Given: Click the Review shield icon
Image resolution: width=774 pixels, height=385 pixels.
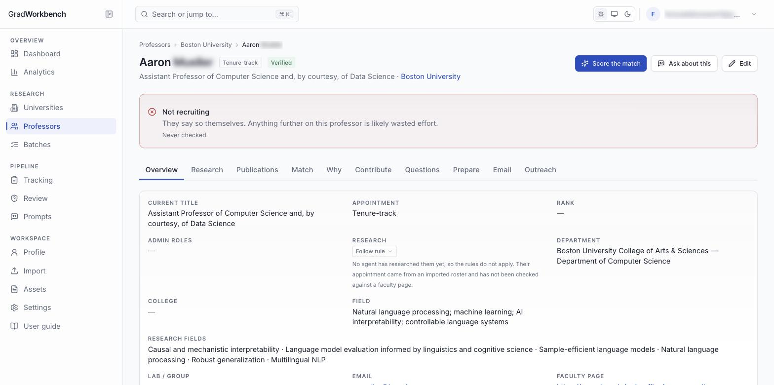Looking at the screenshot, I should click(14, 198).
